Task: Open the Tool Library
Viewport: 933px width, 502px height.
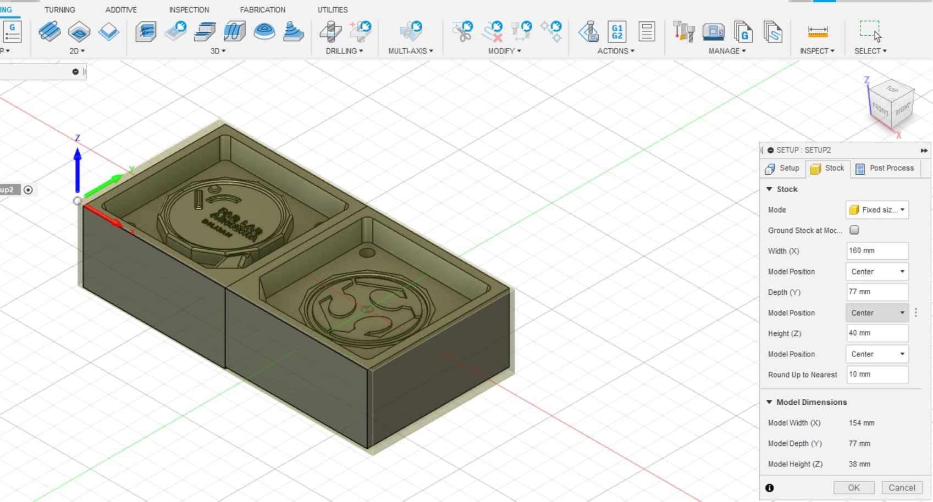Action: (x=684, y=31)
